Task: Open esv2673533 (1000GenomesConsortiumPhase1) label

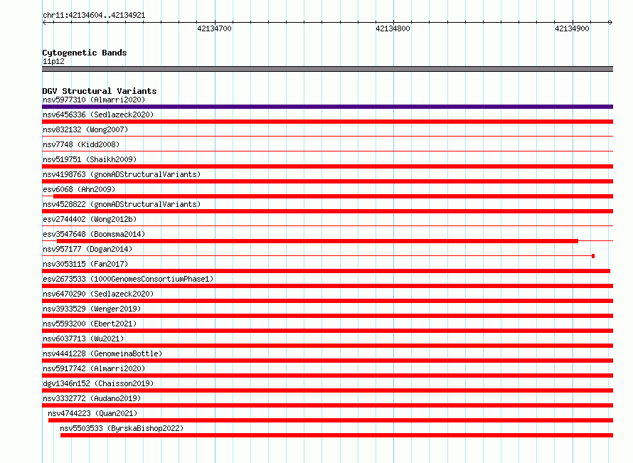Action: pos(128,279)
